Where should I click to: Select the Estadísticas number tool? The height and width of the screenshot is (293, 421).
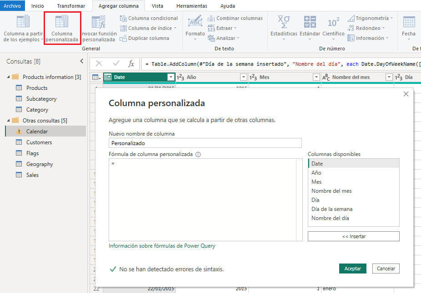[284, 22]
